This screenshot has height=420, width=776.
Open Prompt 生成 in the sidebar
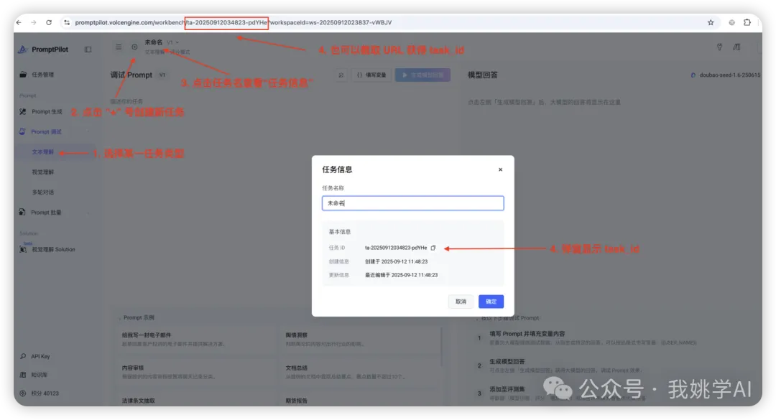pyautogui.click(x=47, y=112)
